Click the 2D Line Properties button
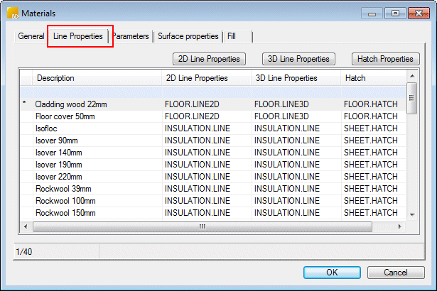The width and height of the screenshot is (437, 291). (x=210, y=59)
